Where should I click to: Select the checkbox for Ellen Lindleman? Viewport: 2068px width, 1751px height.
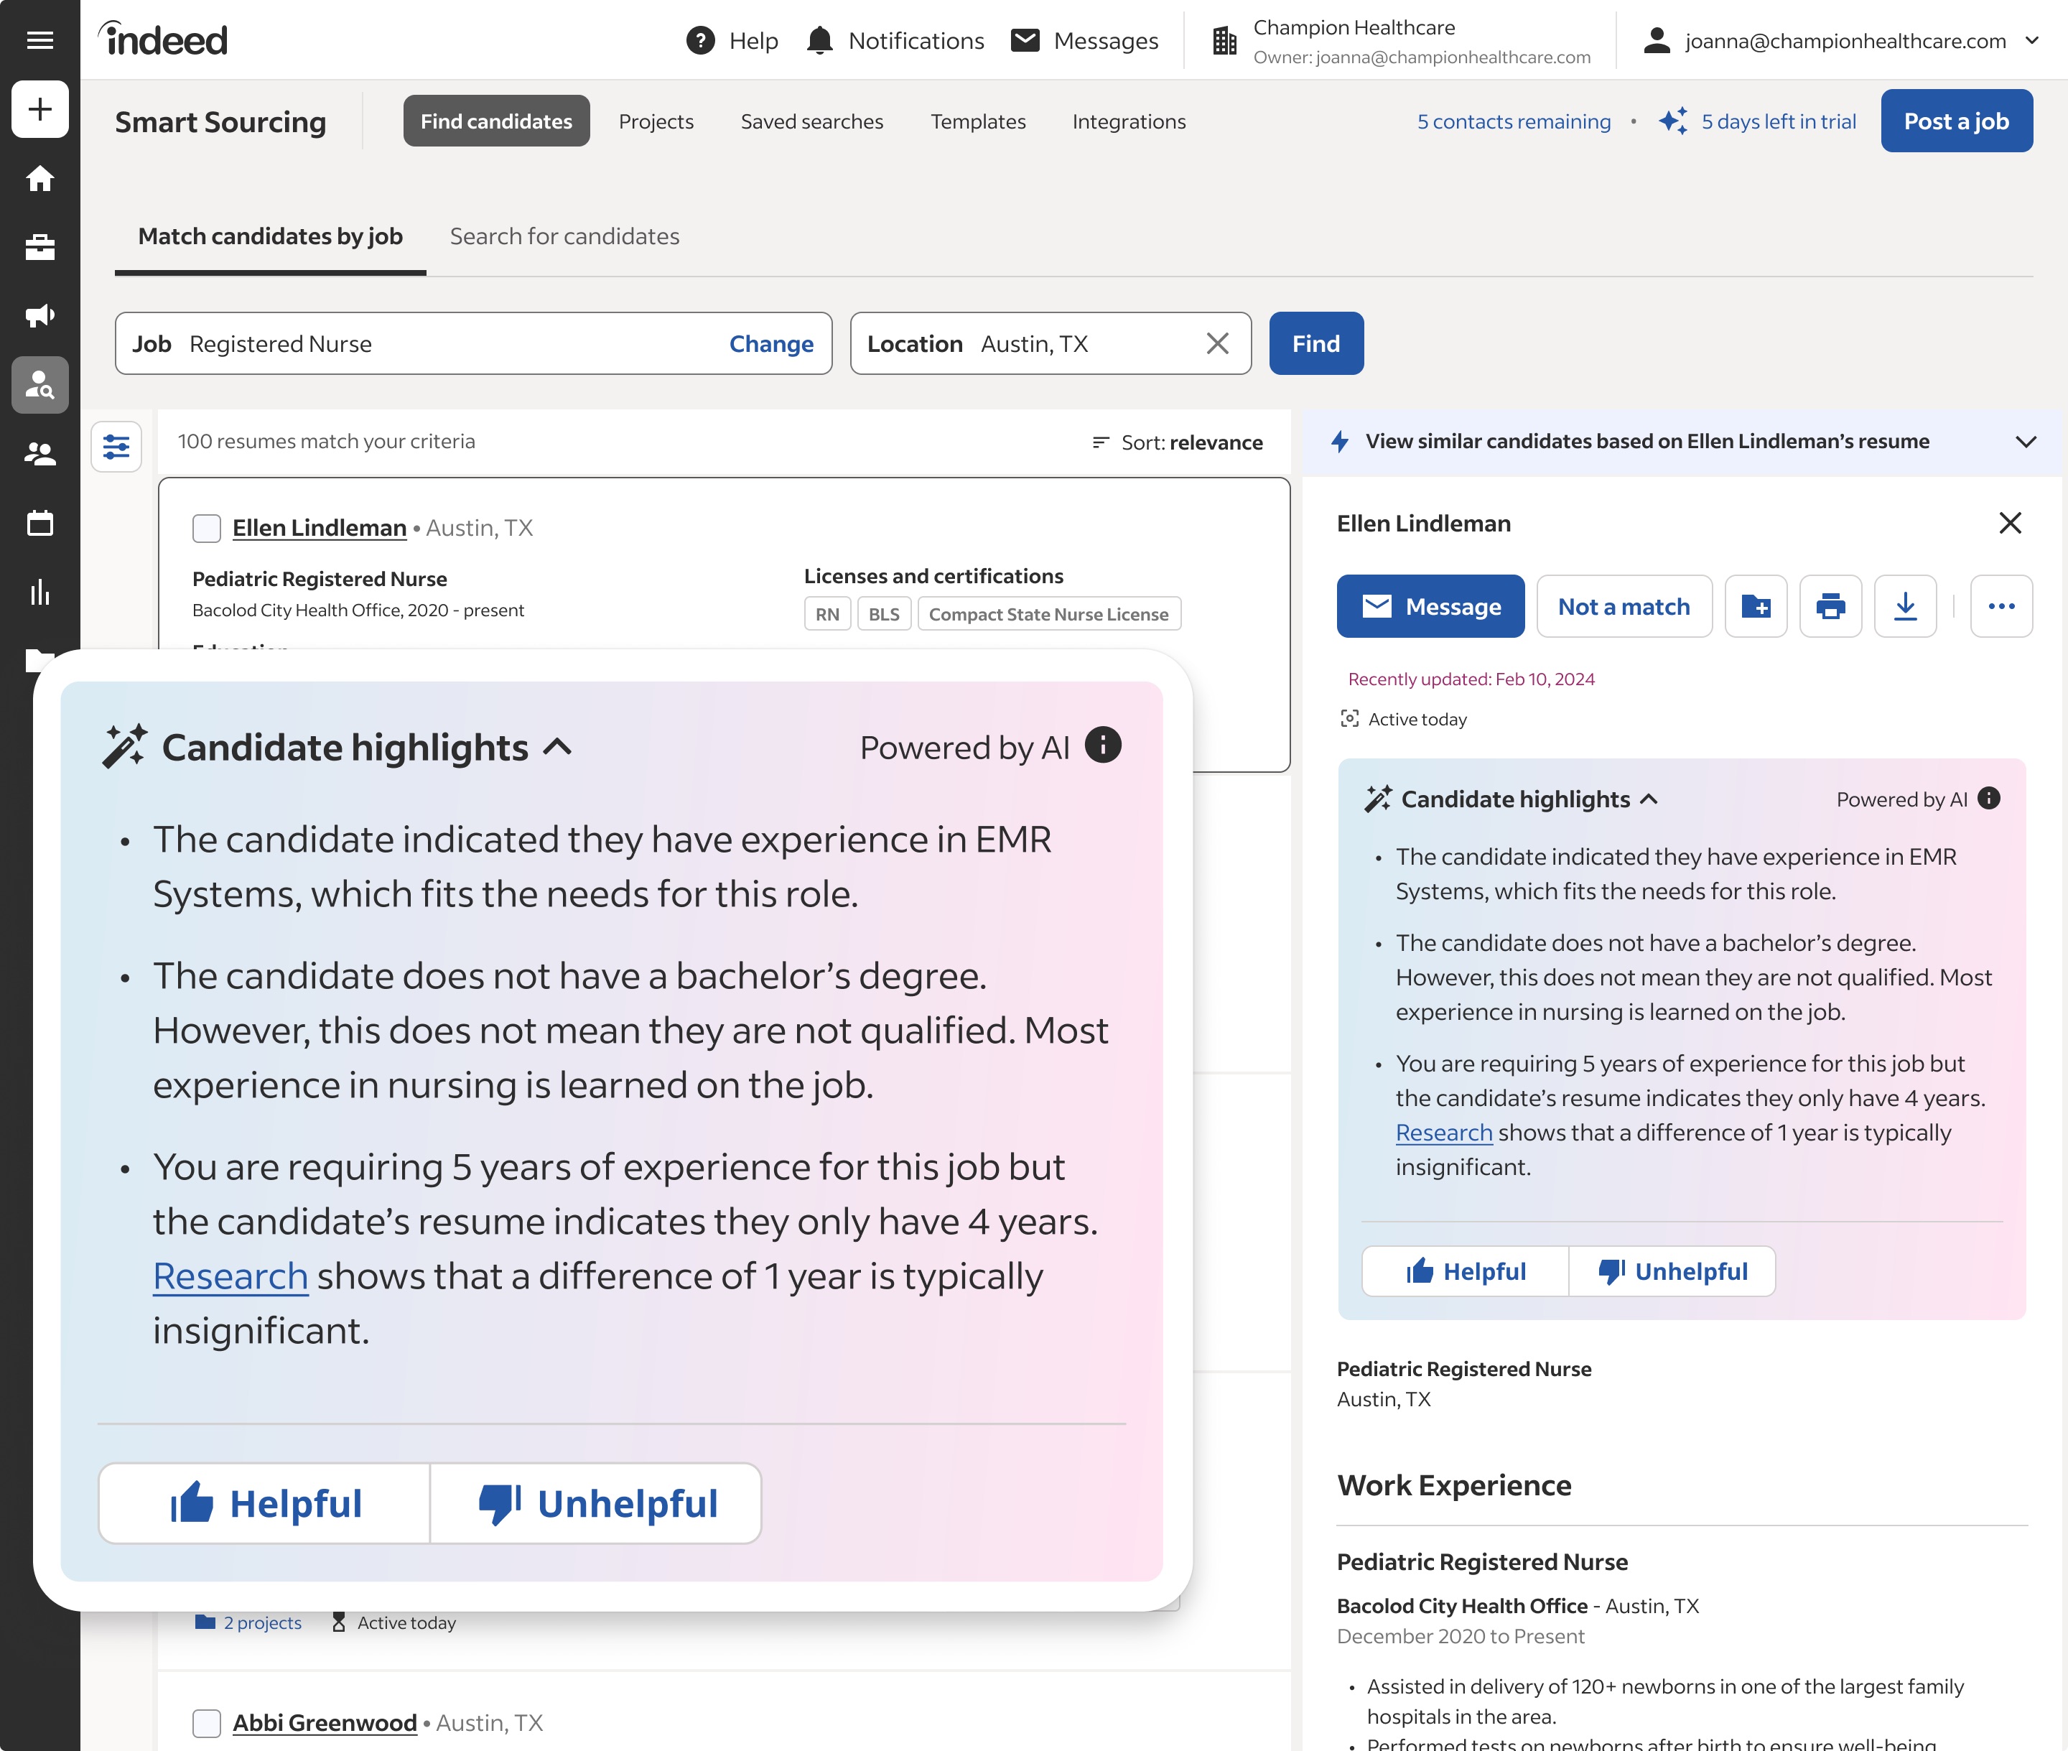pyautogui.click(x=207, y=528)
